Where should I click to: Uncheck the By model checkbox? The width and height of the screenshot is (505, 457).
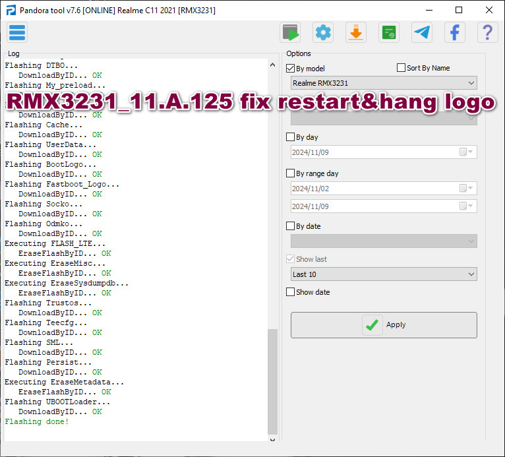point(290,69)
